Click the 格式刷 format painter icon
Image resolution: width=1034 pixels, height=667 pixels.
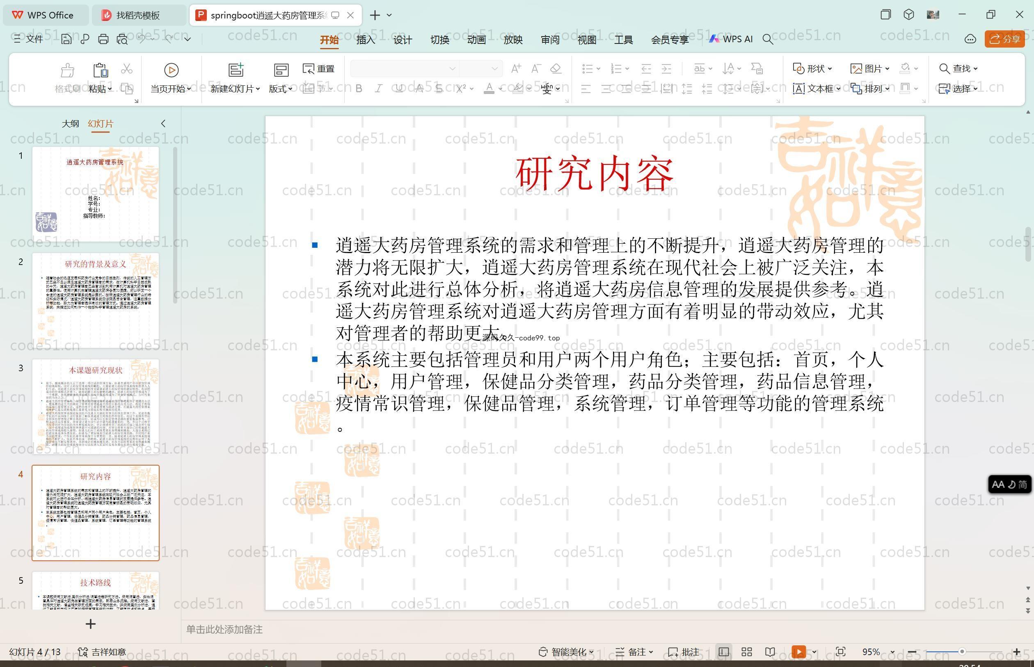tap(67, 78)
